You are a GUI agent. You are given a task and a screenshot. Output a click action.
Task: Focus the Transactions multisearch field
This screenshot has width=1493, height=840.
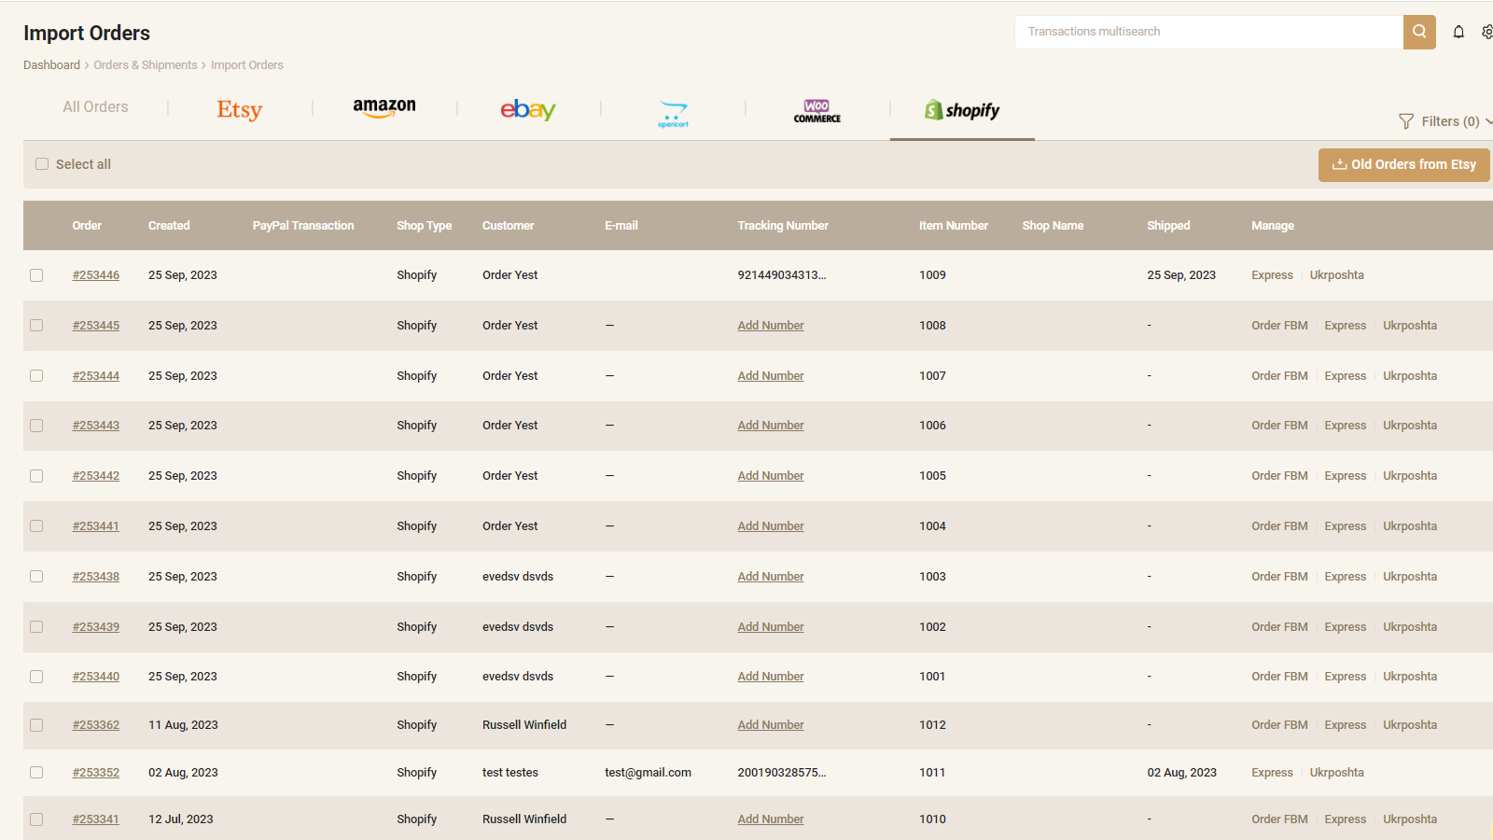1208,32
